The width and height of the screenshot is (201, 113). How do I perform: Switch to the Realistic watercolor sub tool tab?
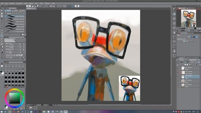(x=15, y=11)
